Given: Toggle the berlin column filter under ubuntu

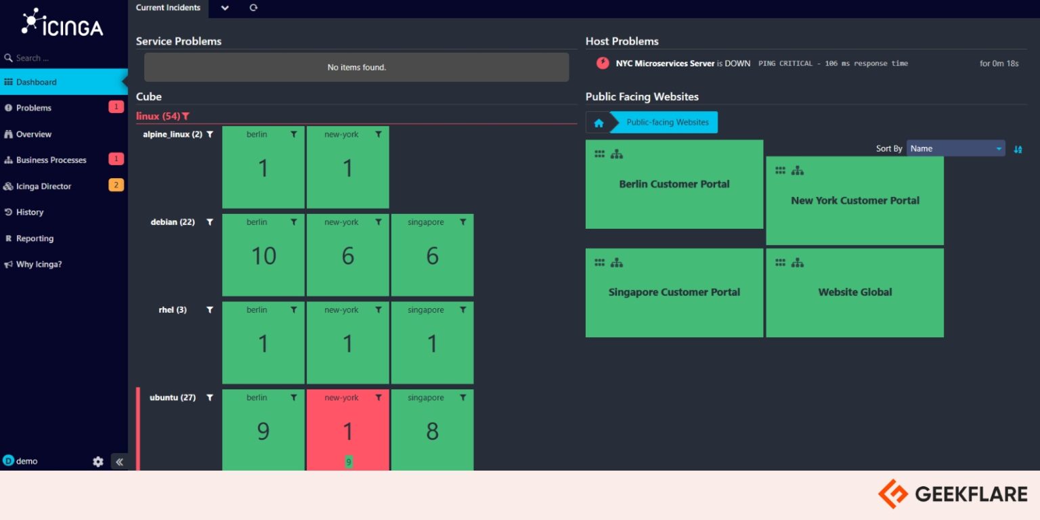Looking at the screenshot, I should point(294,397).
